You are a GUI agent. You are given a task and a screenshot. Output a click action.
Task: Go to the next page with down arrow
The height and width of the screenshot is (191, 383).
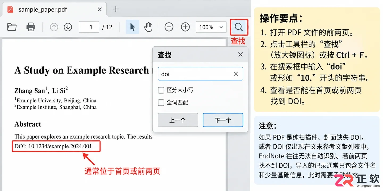[68, 27]
